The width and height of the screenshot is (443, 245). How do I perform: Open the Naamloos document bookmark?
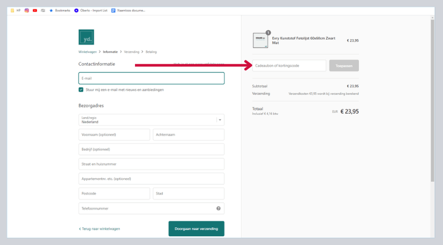click(128, 10)
